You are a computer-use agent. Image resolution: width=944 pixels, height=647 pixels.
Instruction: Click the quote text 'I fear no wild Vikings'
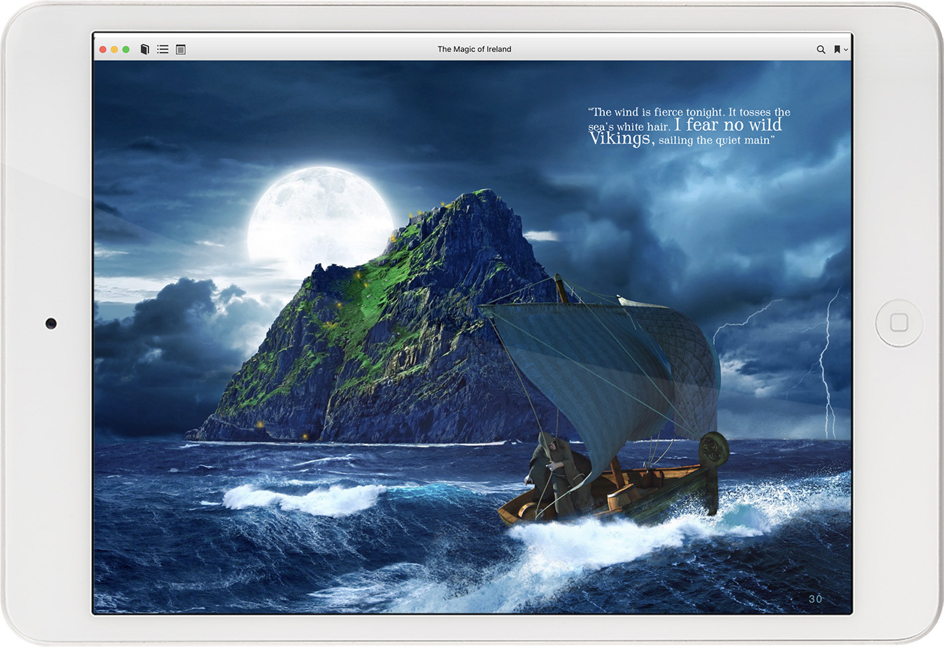click(686, 132)
